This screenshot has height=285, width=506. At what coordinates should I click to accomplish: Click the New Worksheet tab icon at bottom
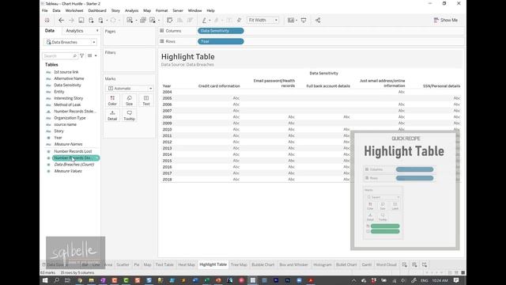click(404, 264)
